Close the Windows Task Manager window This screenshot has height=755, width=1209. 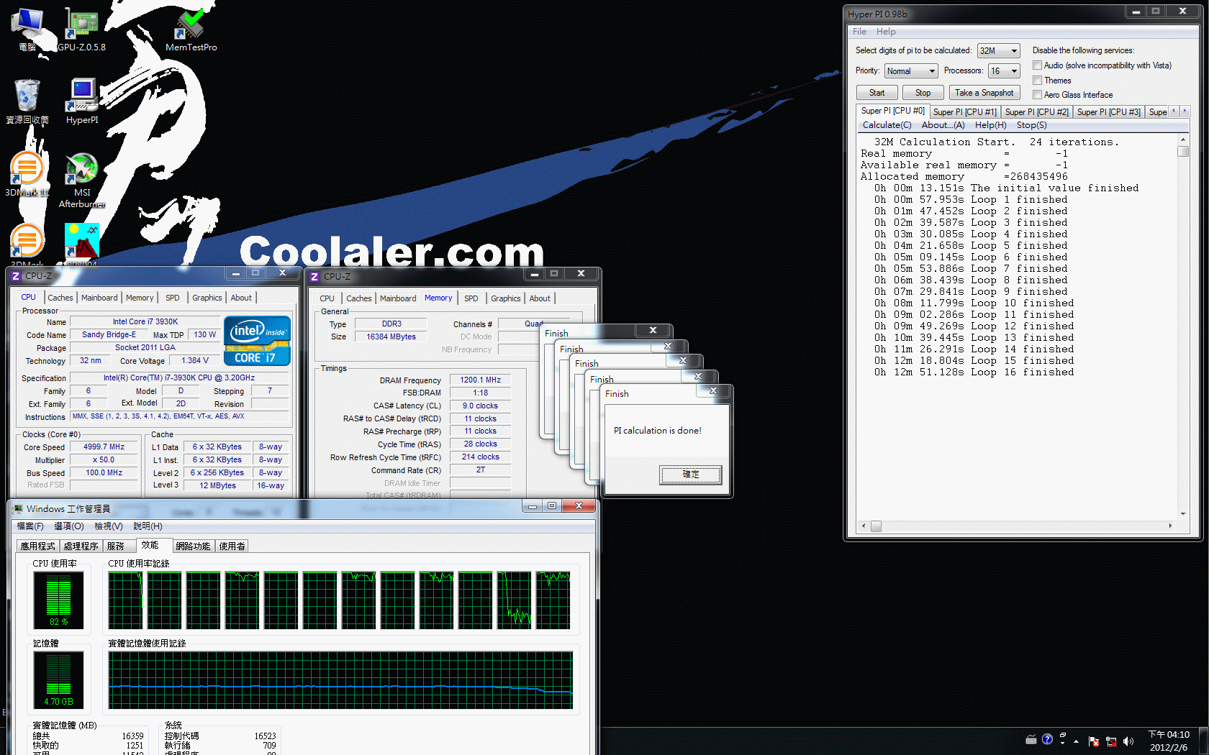(579, 506)
